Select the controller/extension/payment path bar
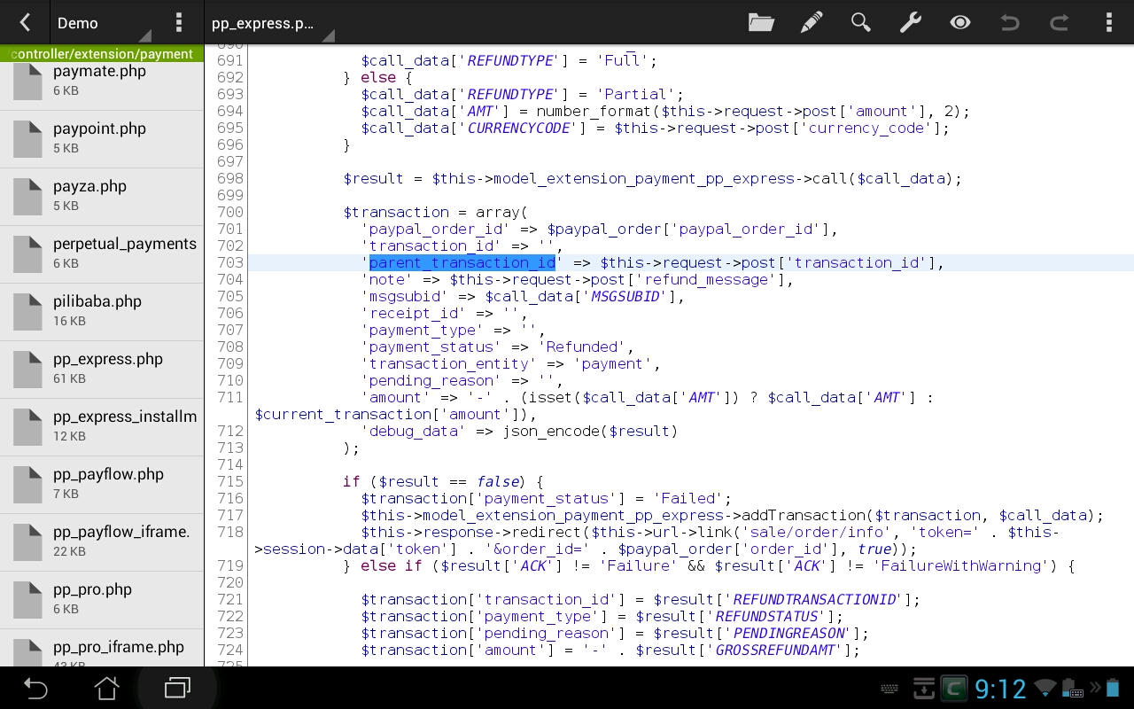Image resolution: width=1134 pixels, height=709 pixels. click(102, 54)
